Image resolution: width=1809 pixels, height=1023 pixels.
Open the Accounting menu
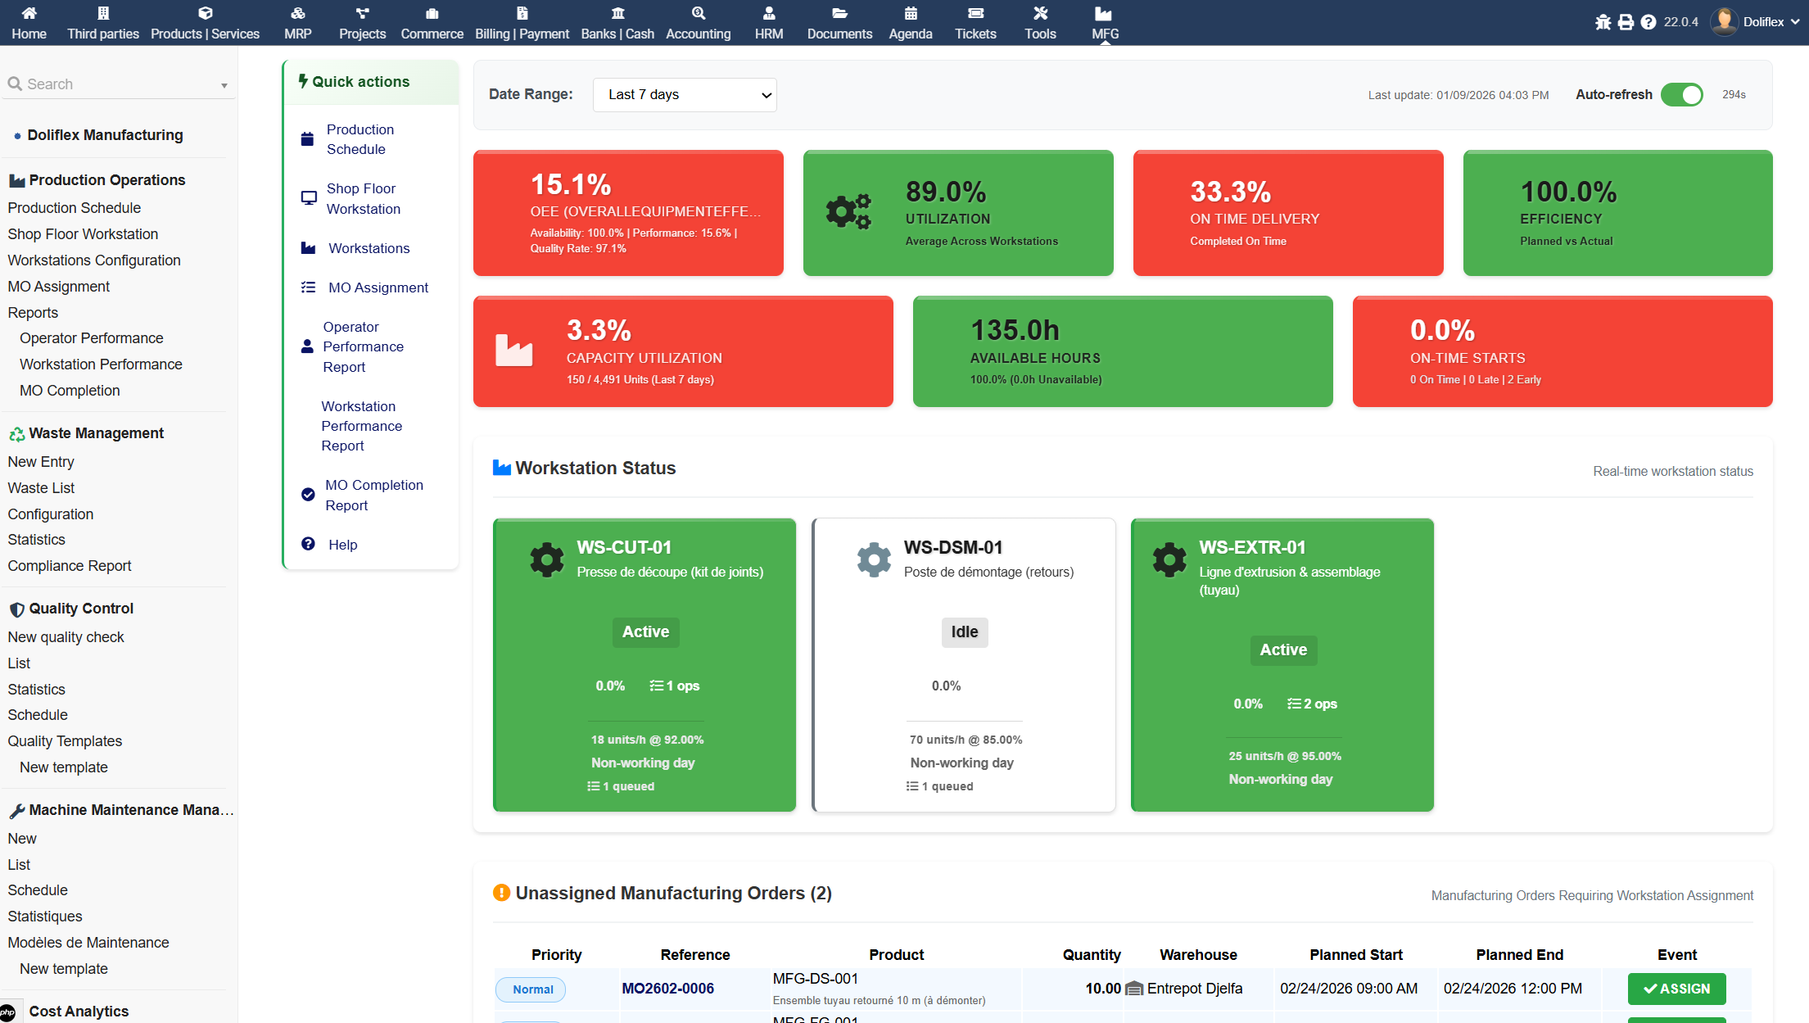[698, 22]
